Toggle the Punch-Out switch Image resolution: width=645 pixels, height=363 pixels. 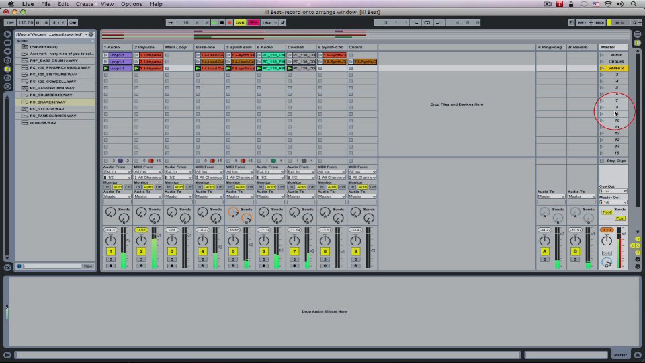(439, 22)
